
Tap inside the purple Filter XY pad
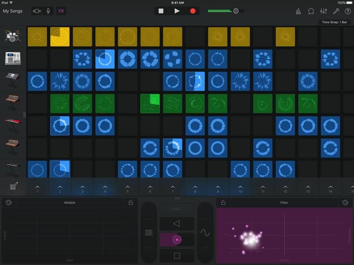(x=284, y=235)
